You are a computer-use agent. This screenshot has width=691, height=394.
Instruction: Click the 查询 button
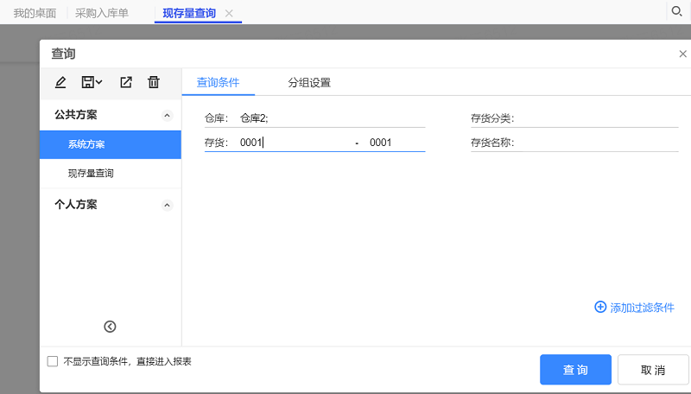pyautogui.click(x=575, y=370)
